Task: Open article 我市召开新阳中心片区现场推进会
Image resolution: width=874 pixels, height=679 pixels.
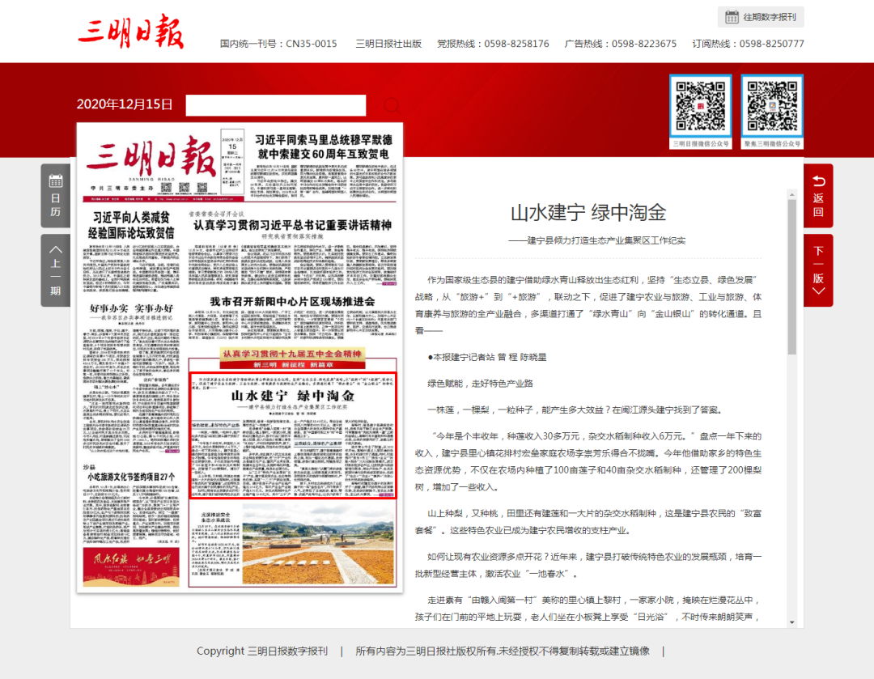Action: 293,302
